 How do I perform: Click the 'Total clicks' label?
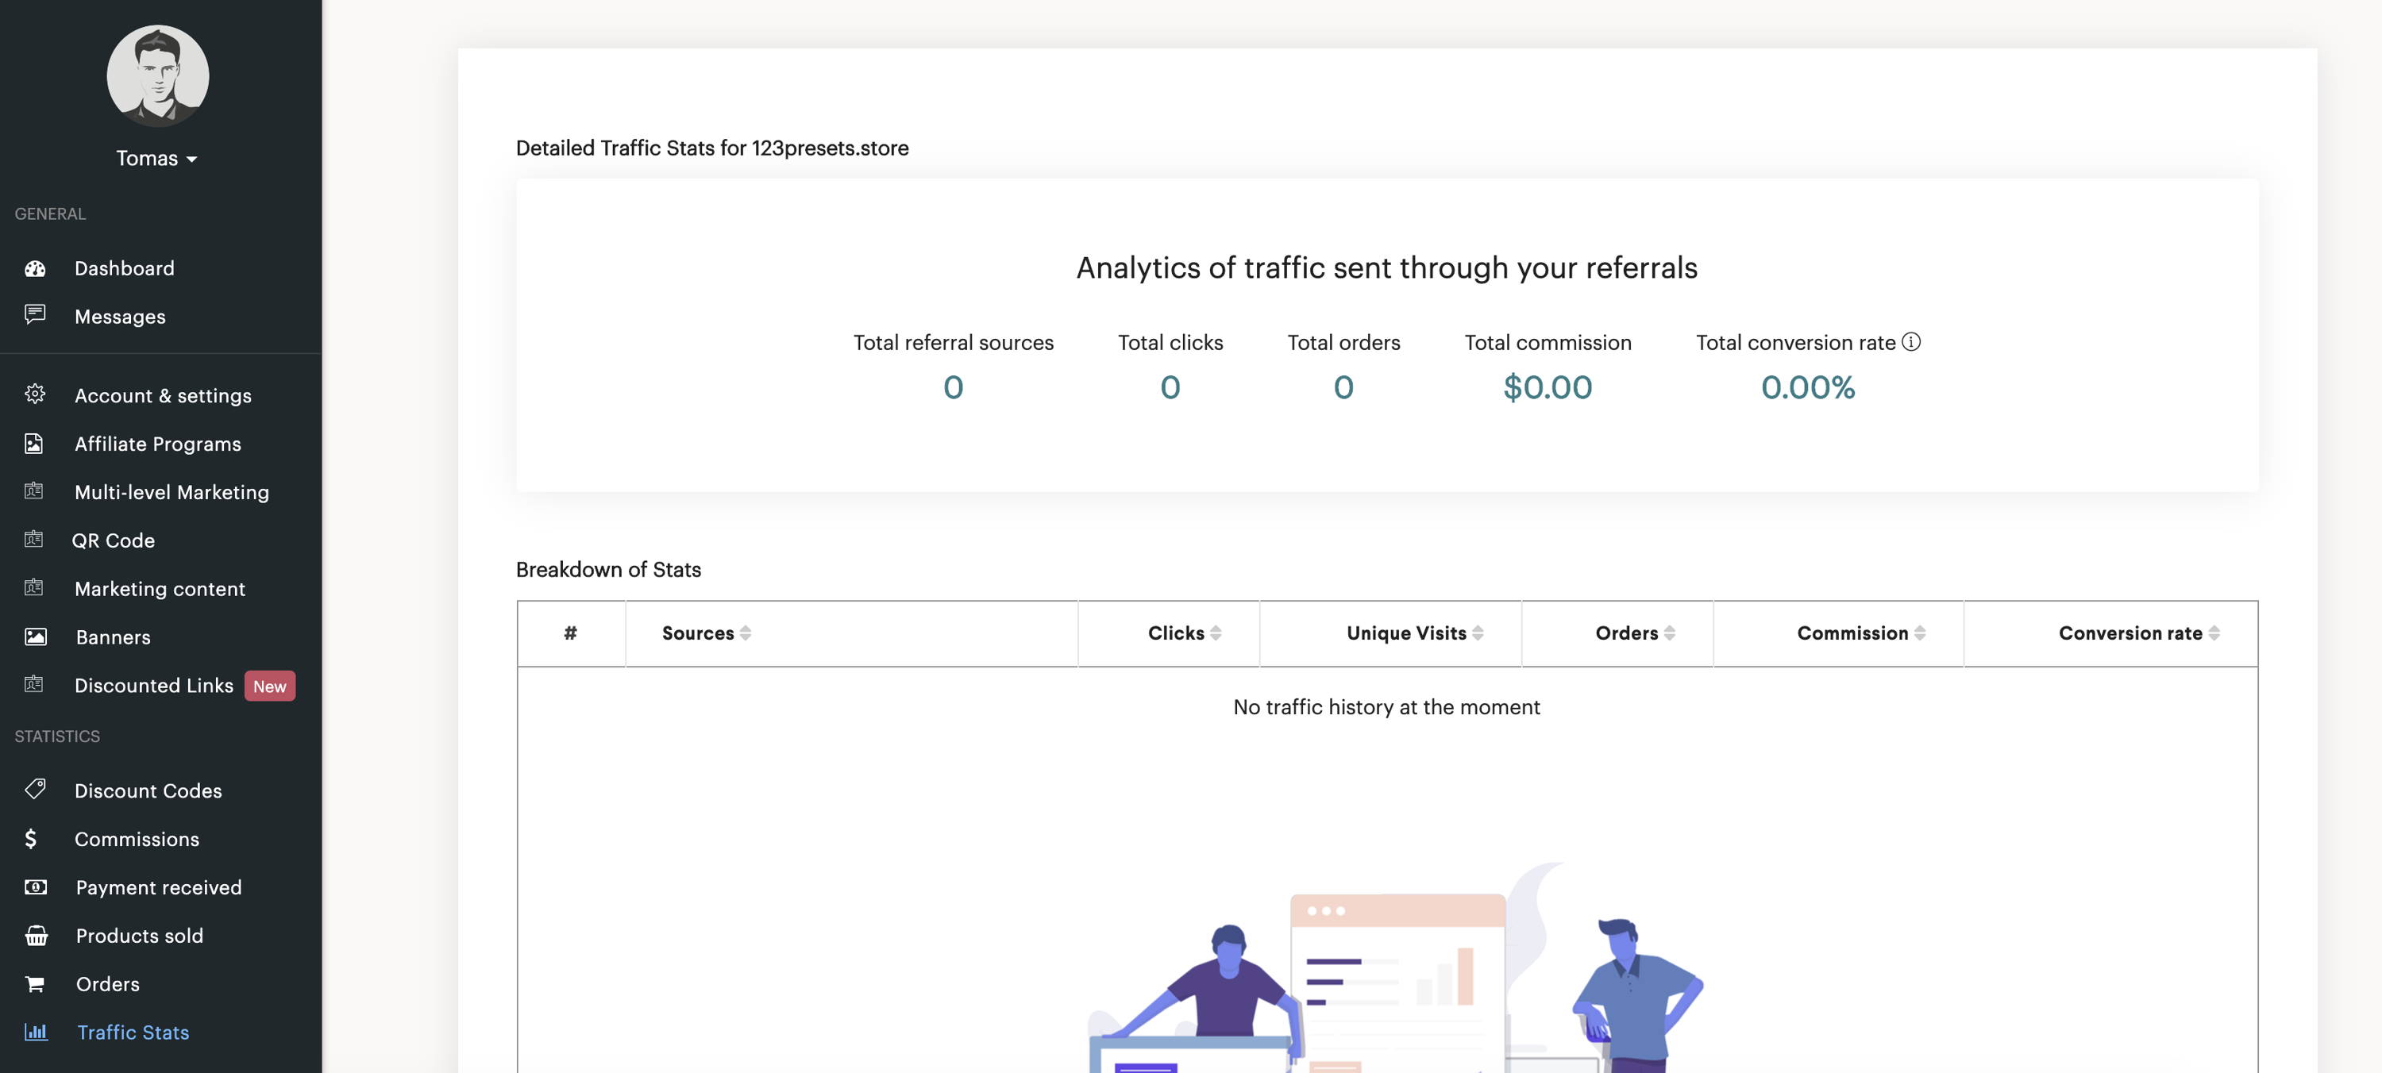click(x=1170, y=343)
